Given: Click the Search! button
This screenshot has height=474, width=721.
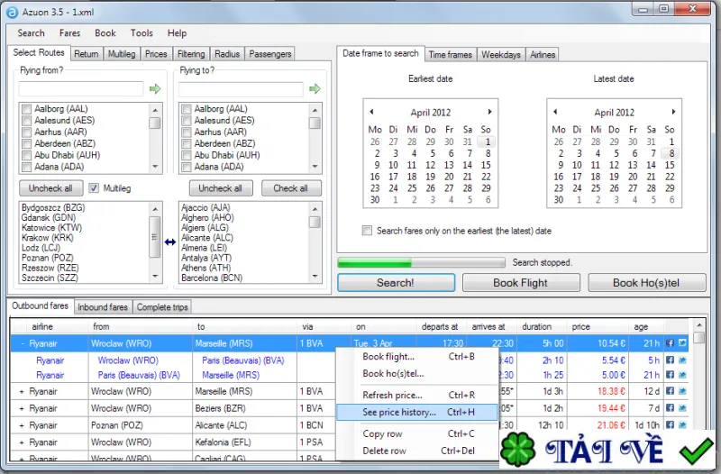Looking at the screenshot, I should [x=396, y=283].
